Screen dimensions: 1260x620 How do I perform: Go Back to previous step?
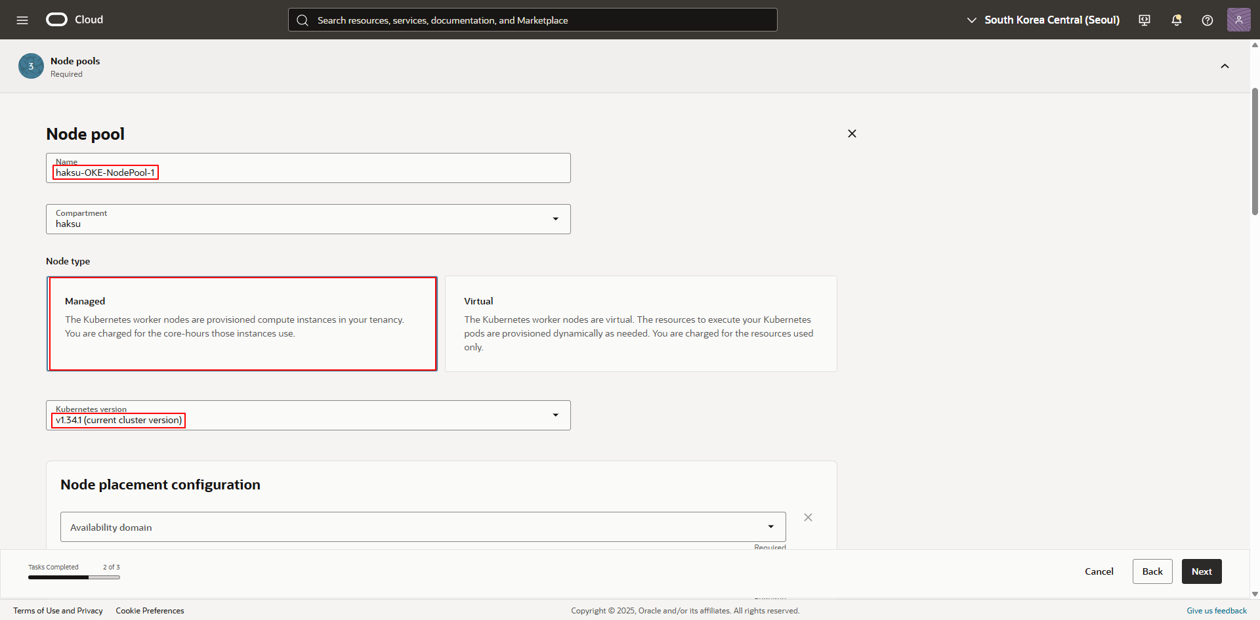(1152, 571)
